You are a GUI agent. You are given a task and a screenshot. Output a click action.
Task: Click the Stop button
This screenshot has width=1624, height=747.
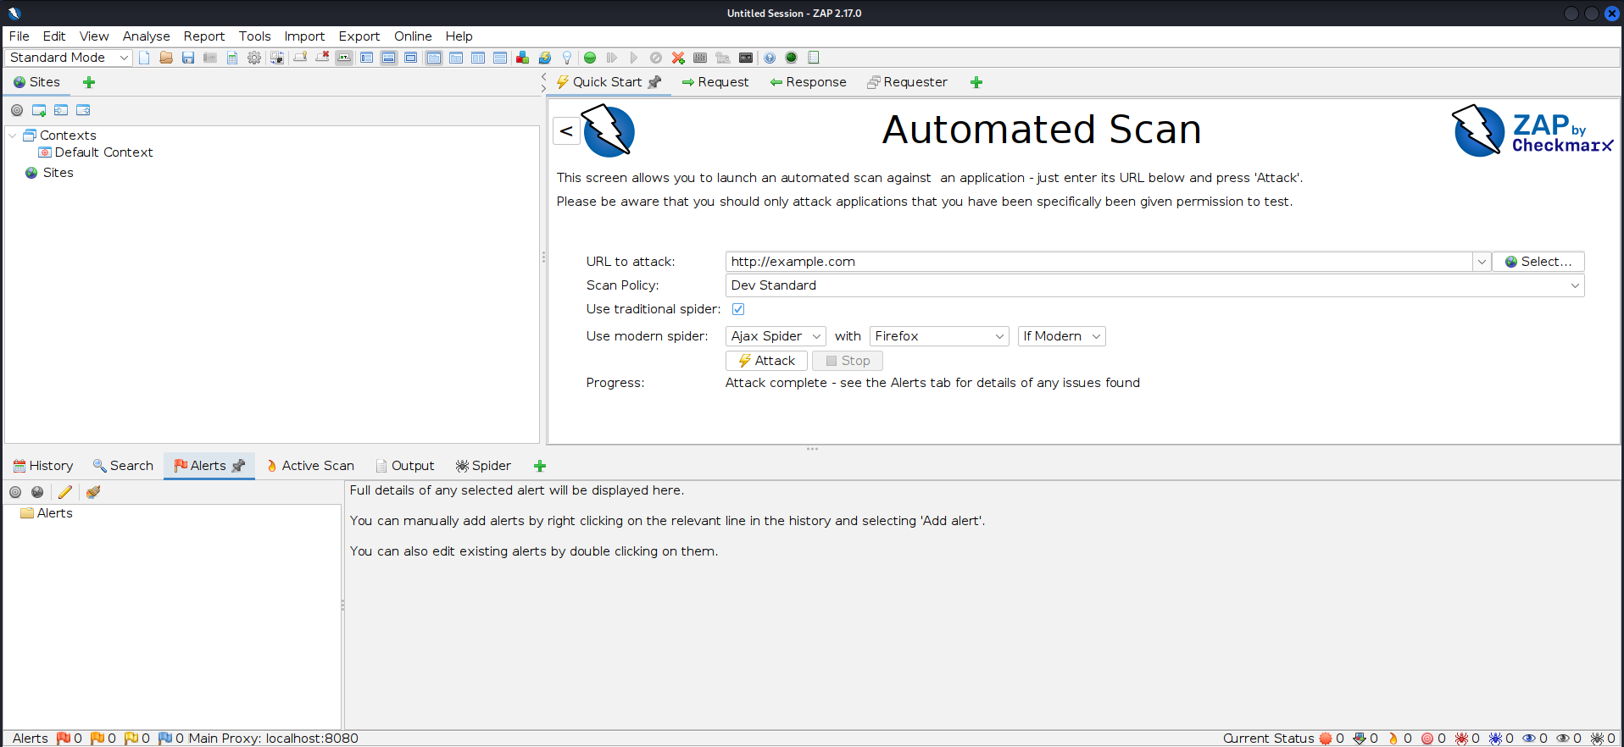[x=848, y=361]
